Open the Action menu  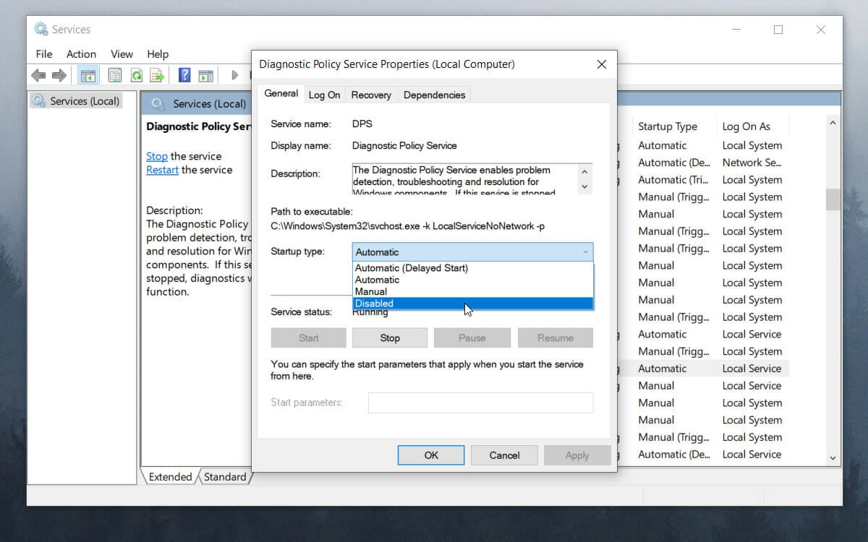81,54
